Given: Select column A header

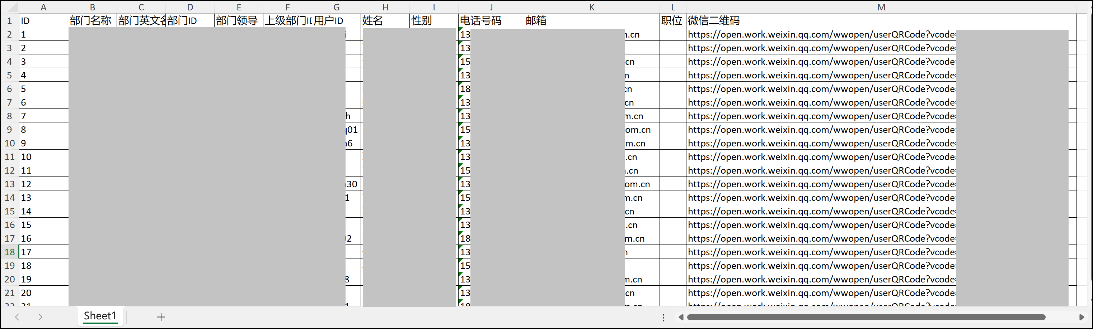Looking at the screenshot, I should pyautogui.click(x=43, y=7).
